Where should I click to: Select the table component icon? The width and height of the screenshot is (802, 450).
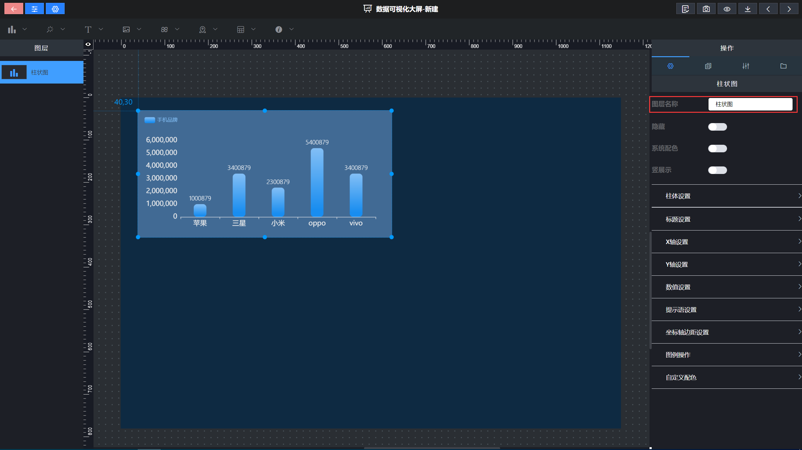tap(241, 30)
